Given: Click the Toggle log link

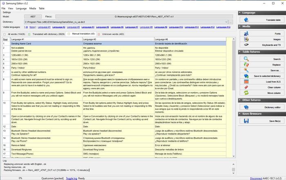Looking at the screenshot, I should pyautogui.click(x=71, y=178).
